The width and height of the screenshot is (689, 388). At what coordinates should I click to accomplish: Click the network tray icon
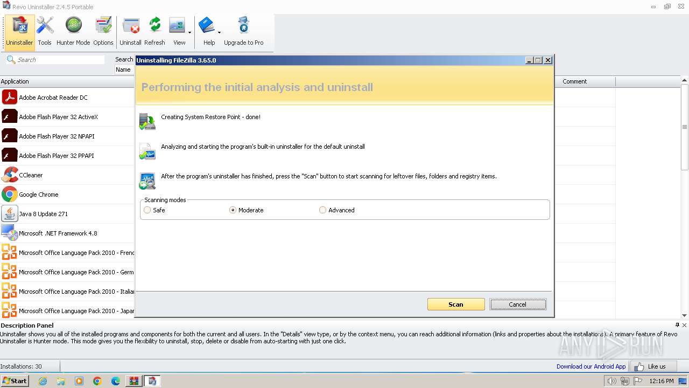624,381
